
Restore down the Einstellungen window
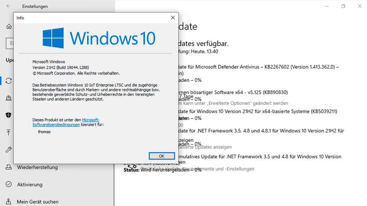point(343,6)
